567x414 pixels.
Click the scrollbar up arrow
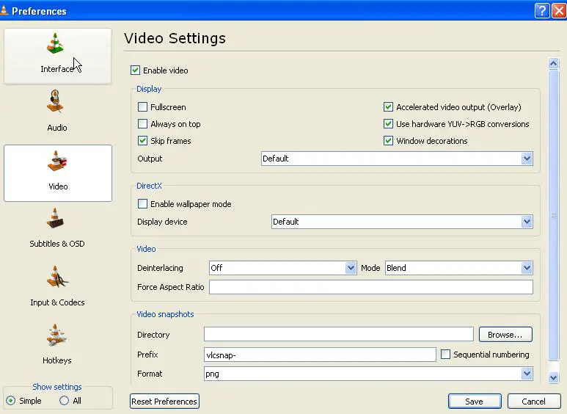point(553,63)
